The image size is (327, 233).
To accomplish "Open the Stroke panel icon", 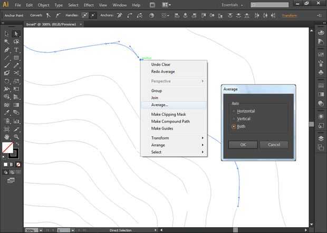I will [321, 85].
